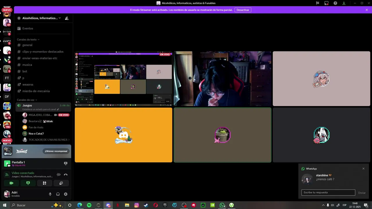The height and width of the screenshot is (209, 372).
Task: Open noise suppression waveform icon
Action: 59,174
